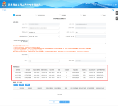Click 2020-06-02 in the 3555.43 row
118x106 pixels.
[52, 78]
